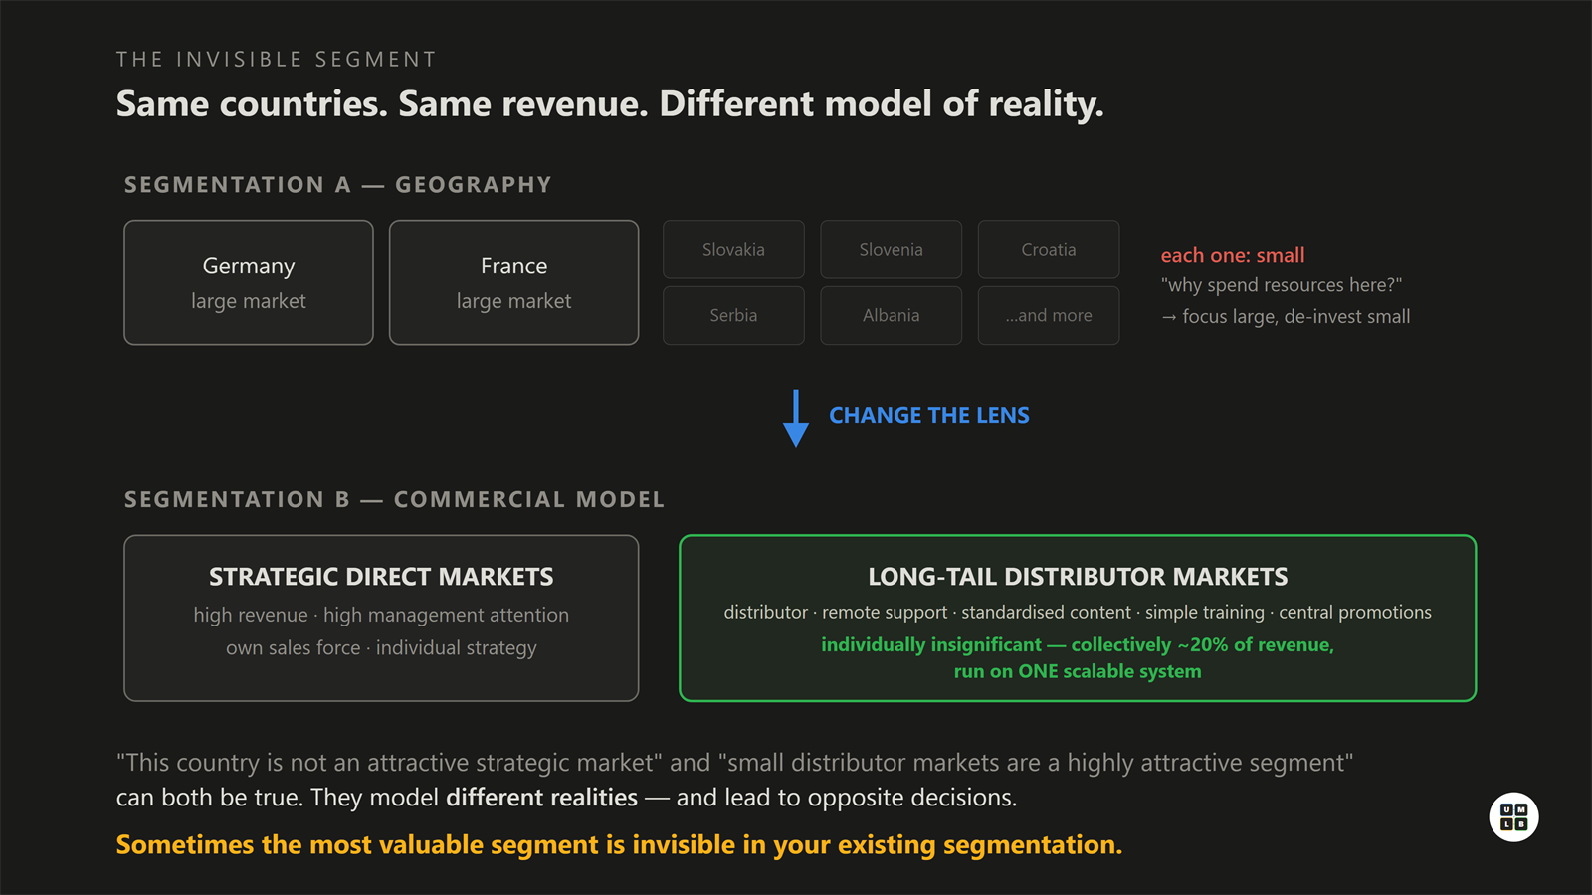This screenshot has width=1592, height=895.
Task: Click the Croatia country box
Action: 1049,250
